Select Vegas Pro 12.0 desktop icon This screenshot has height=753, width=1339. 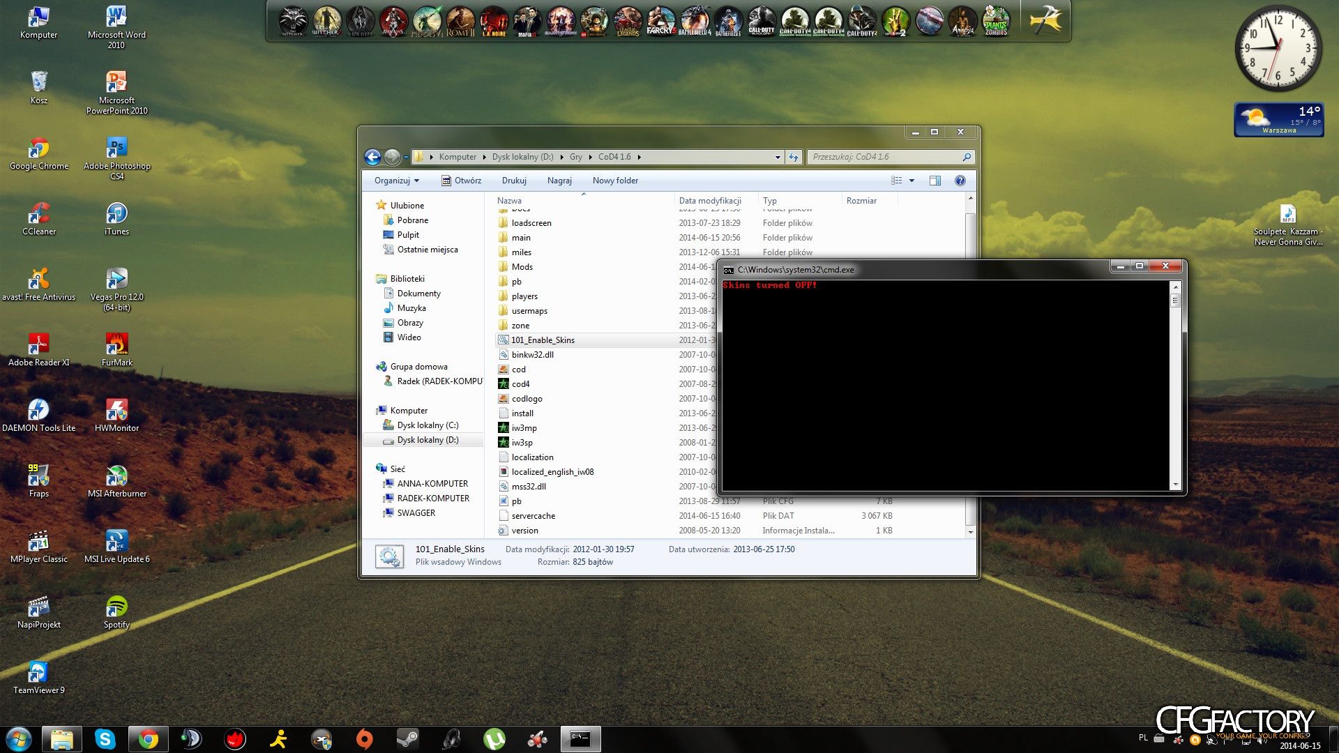point(116,289)
